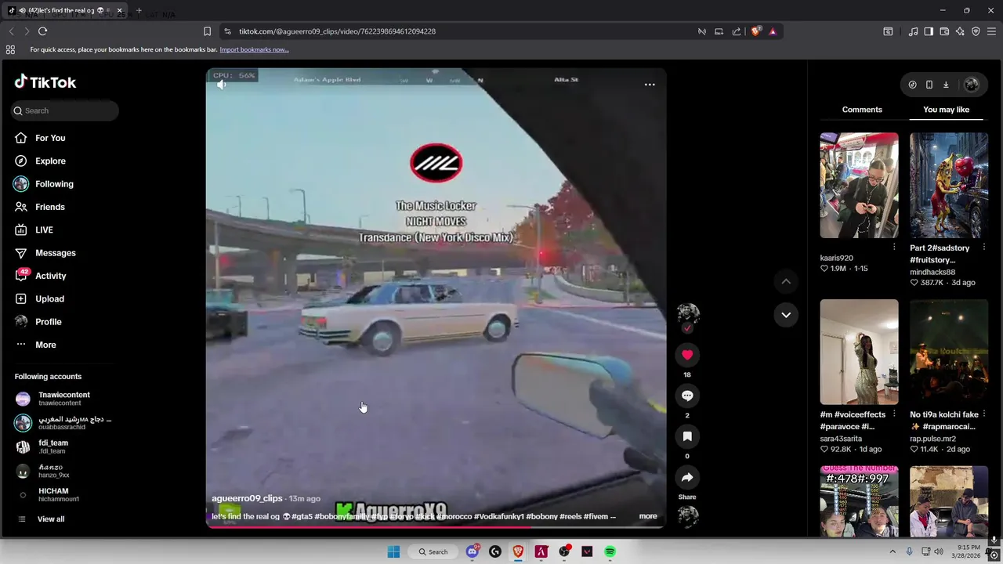Viewport: 1003px width, 564px height.
Task: Open options for Part 2 sadstory card
Action: click(x=983, y=248)
